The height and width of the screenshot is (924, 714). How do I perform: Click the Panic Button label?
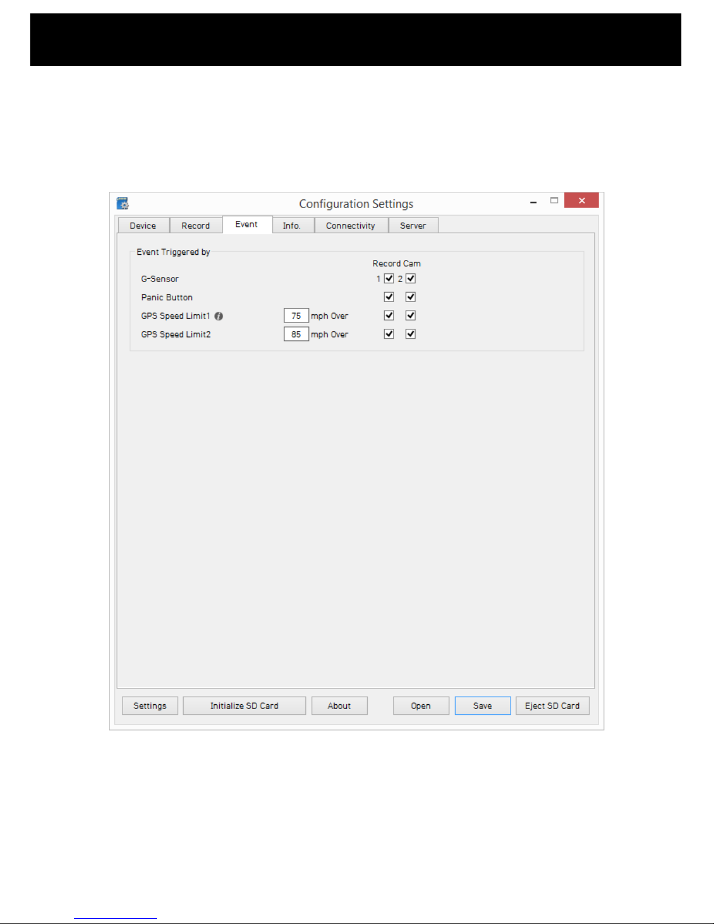pyautogui.click(x=167, y=297)
